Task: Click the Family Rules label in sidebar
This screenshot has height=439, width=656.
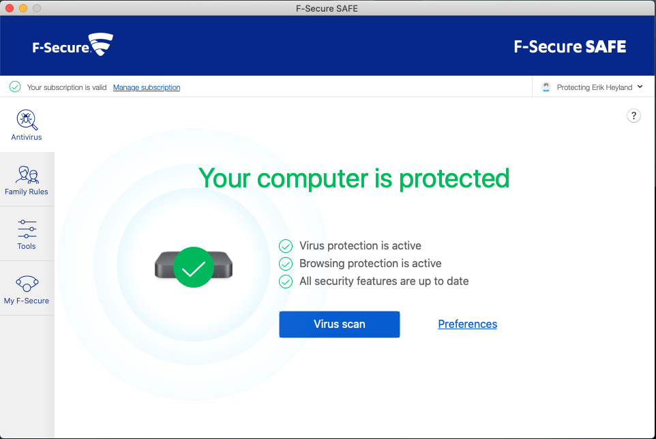Action: tap(27, 192)
